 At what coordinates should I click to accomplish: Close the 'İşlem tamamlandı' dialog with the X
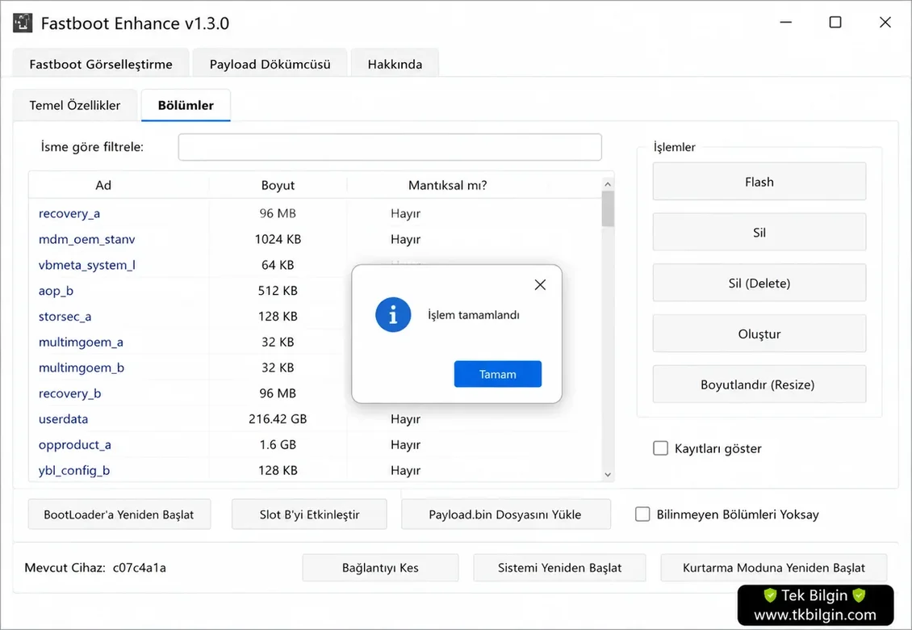tap(540, 285)
